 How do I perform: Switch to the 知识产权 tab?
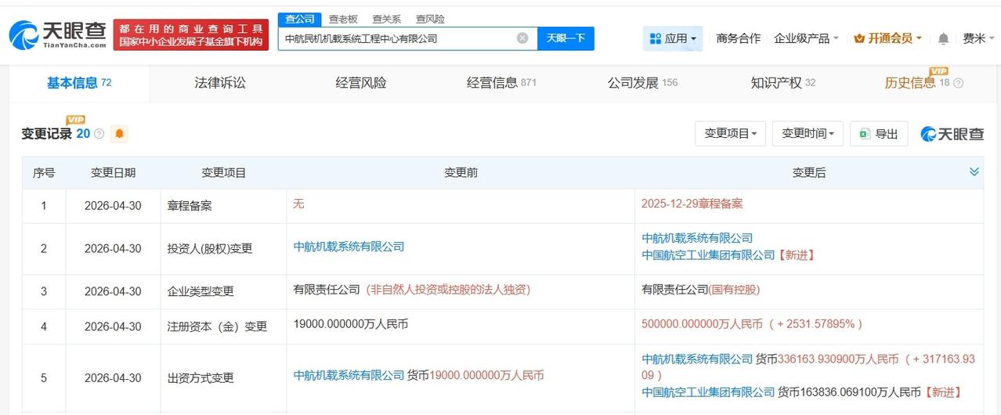click(783, 83)
